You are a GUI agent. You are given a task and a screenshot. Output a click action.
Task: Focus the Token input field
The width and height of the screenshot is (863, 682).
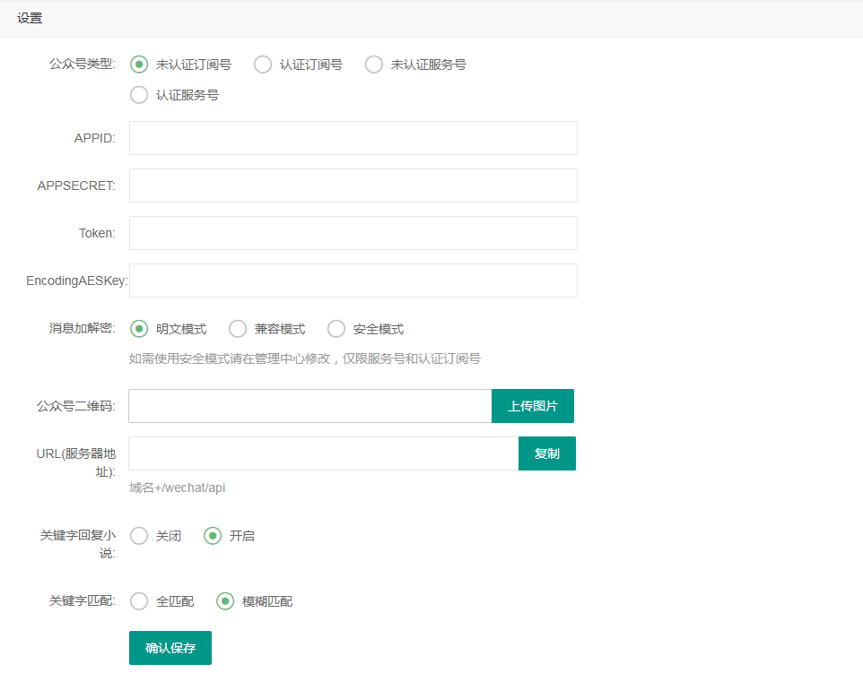pyautogui.click(x=353, y=233)
